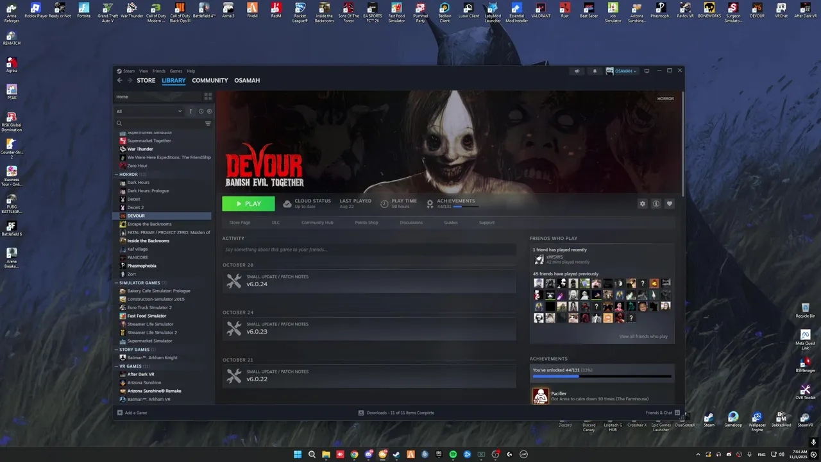Screen dimensions: 821x462
Task: Open the All library filter dropdown
Action: tap(149, 111)
